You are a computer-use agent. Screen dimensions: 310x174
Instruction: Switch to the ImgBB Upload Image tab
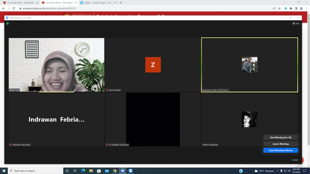pyautogui.click(x=98, y=3)
